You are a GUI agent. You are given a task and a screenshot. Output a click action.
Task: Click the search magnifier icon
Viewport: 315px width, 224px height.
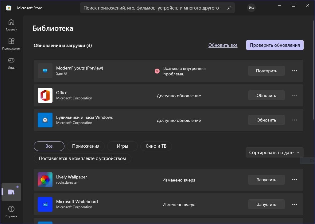tap(229, 8)
